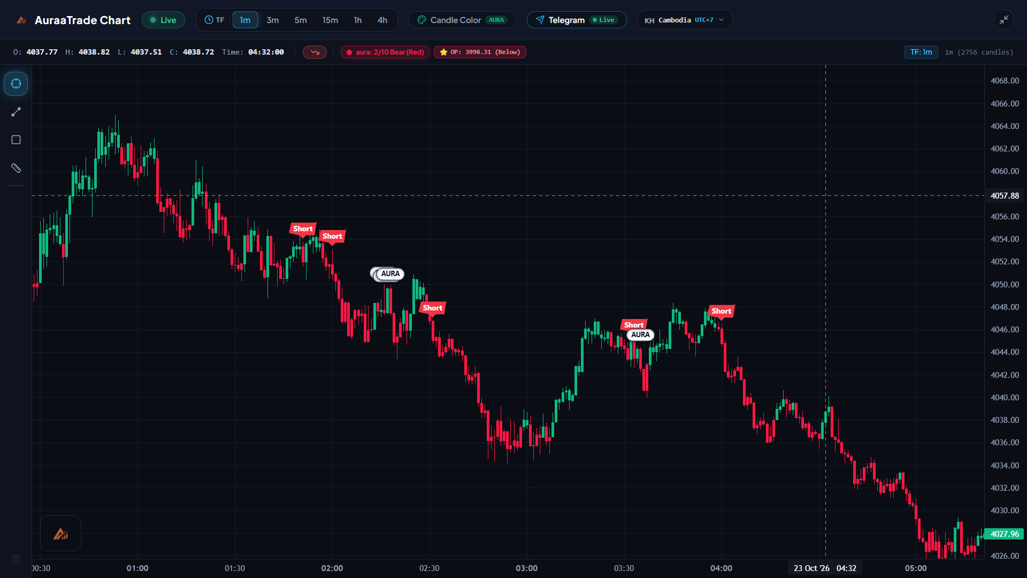
Task: Click the 1m (2756 candles) text
Action: coord(979,52)
